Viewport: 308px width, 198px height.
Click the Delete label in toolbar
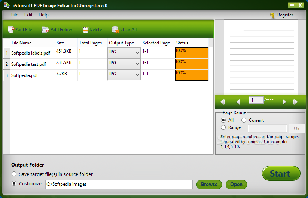pyautogui.click(x=96, y=30)
